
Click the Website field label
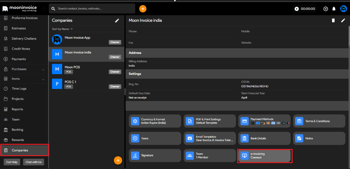(x=246, y=43)
